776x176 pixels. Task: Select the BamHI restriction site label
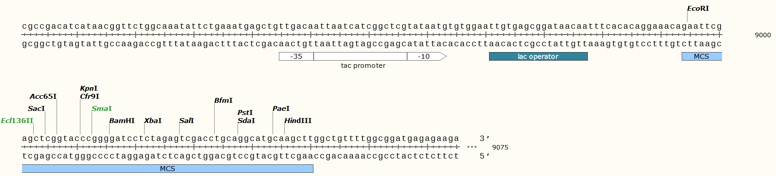pyautogui.click(x=122, y=121)
